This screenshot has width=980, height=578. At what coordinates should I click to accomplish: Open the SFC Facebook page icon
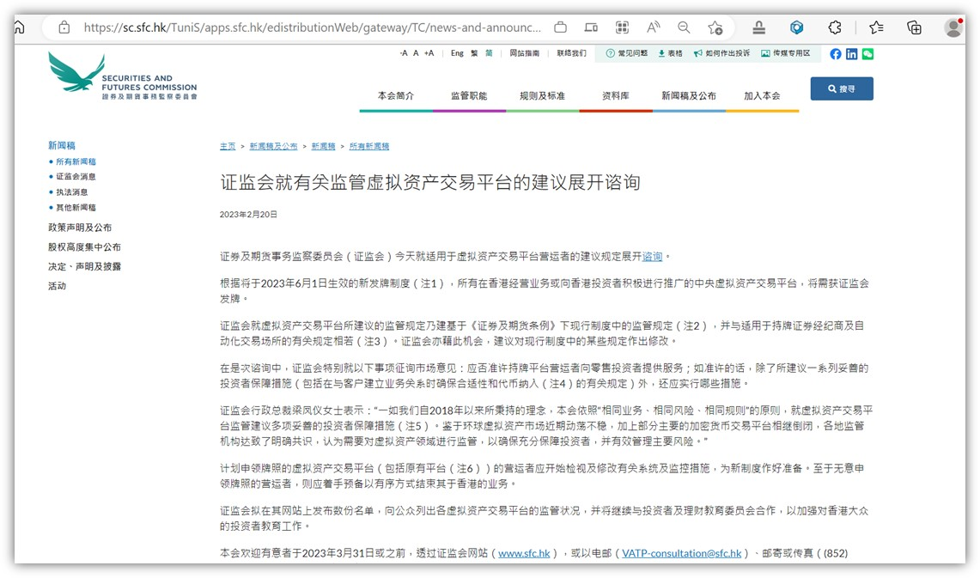836,54
